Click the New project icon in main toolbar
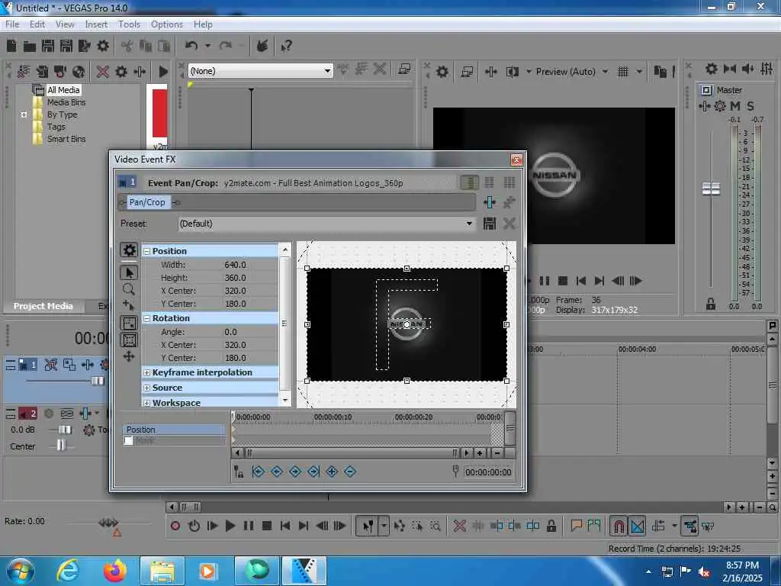 [11, 46]
